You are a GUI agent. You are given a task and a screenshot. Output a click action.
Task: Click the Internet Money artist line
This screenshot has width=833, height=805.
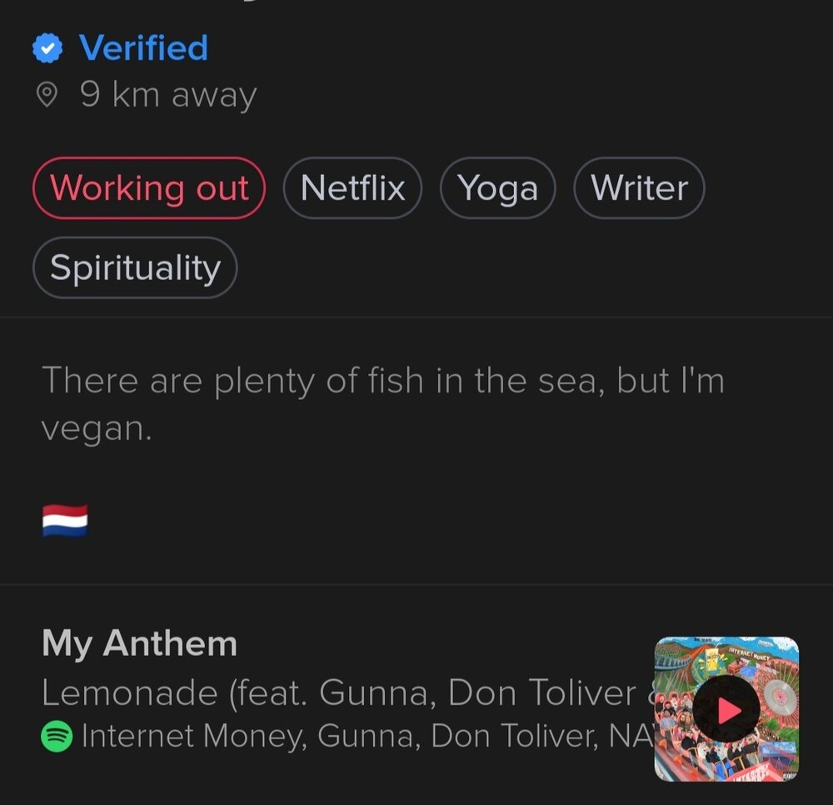pyautogui.click(x=367, y=736)
